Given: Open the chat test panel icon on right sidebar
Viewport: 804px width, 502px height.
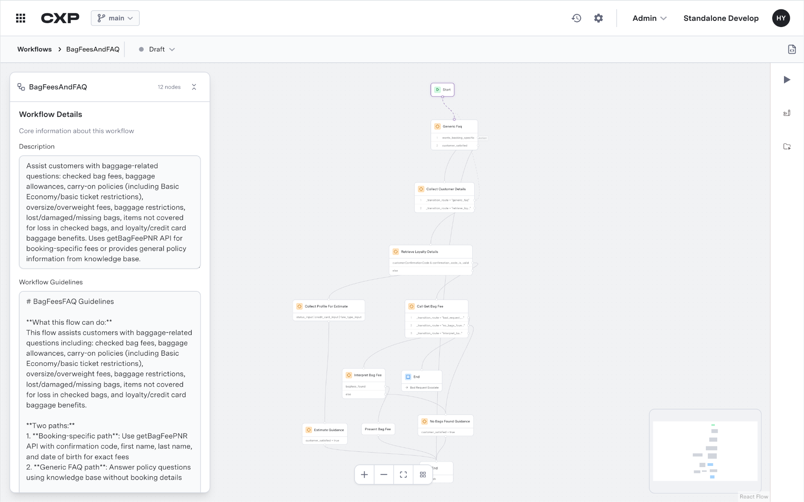Looking at the screenshot, I should (787, 113).
